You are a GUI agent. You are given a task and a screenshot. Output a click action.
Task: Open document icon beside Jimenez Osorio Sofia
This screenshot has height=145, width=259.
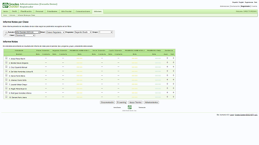(6, 79)
